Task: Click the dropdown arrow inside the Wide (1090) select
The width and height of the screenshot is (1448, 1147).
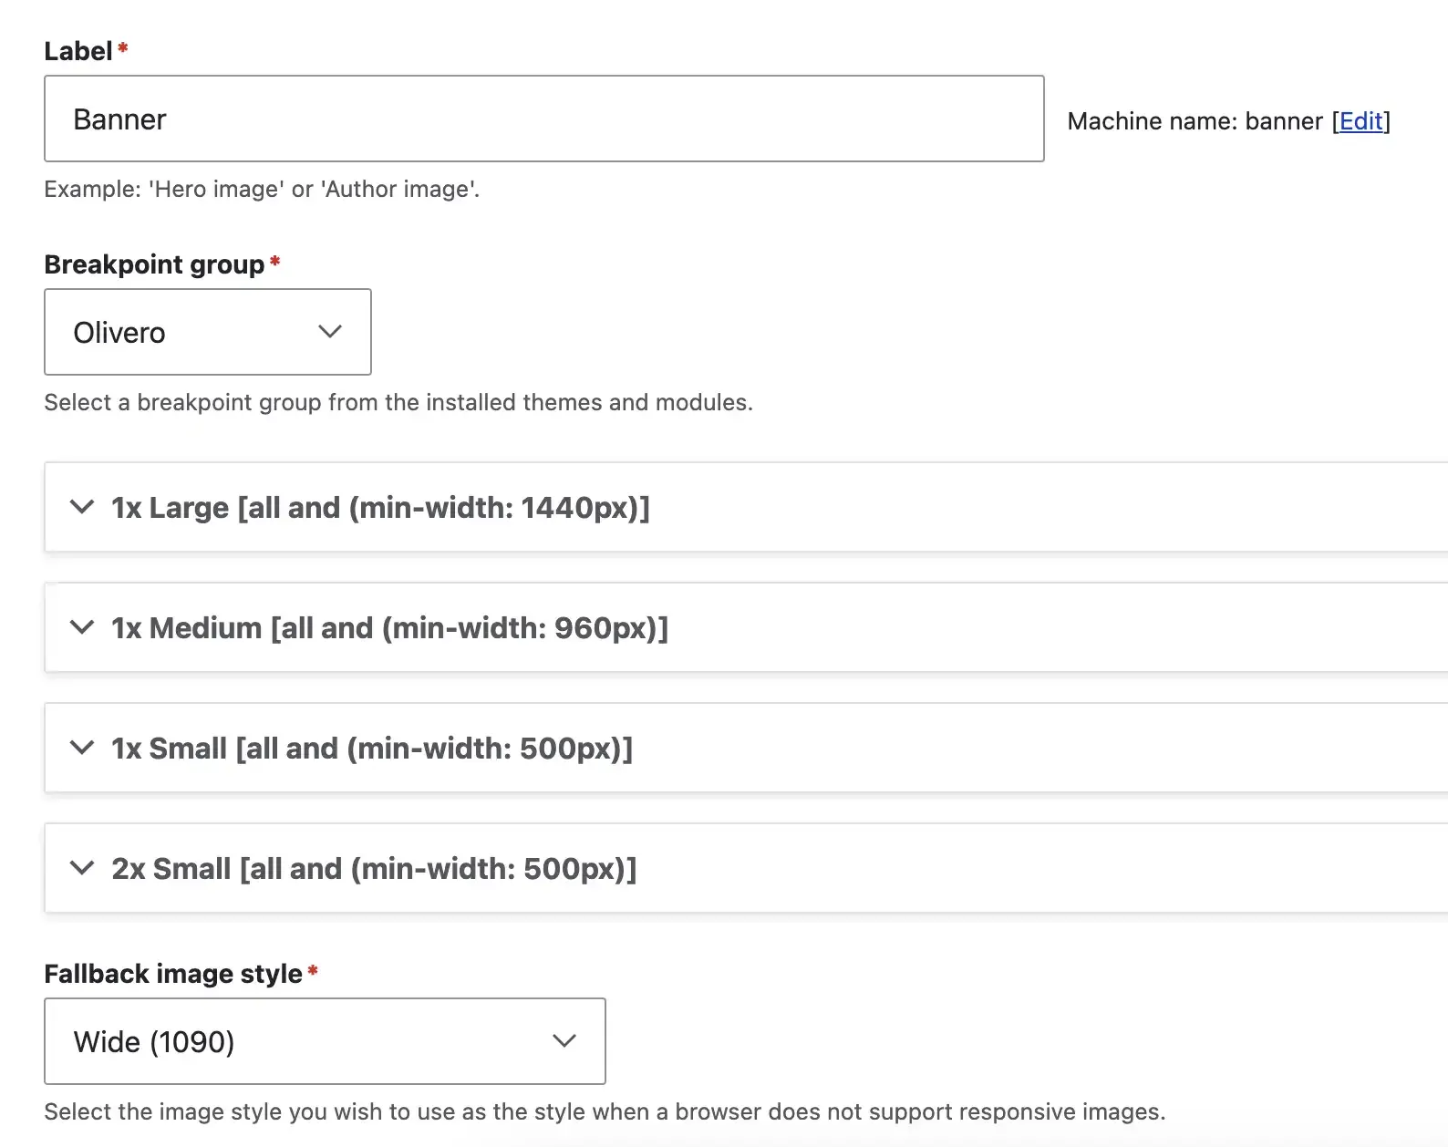Action: [564, 1041]
